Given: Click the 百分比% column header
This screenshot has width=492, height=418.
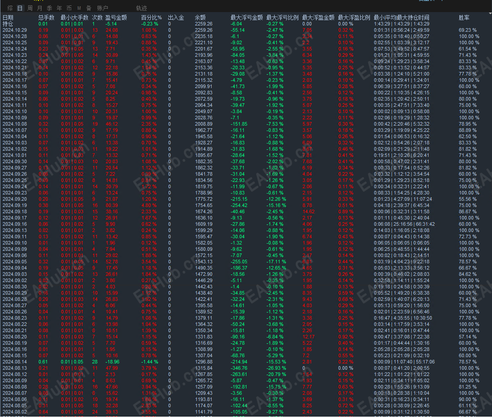Looking at the screenshot, I should [151, 17].
